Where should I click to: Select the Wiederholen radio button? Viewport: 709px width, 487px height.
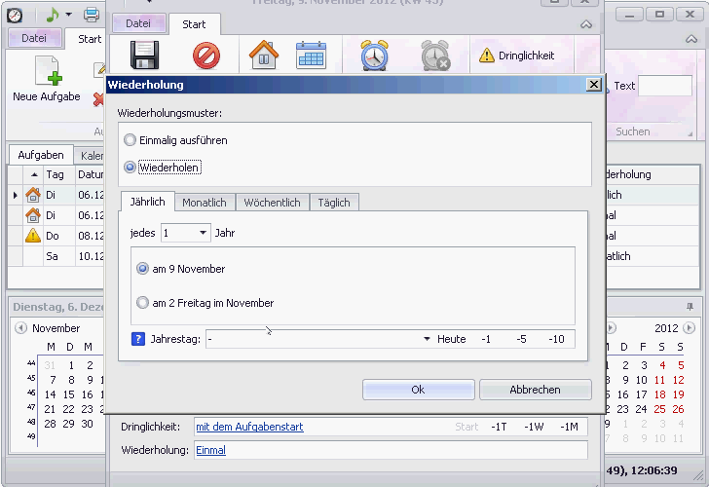click(130, 168)
